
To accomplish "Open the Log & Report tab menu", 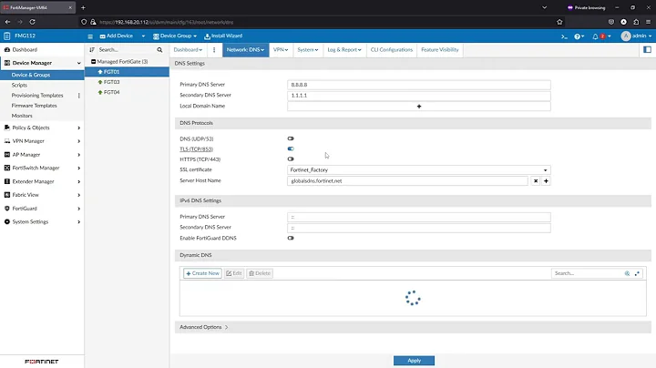I will [x=343, y=50].
